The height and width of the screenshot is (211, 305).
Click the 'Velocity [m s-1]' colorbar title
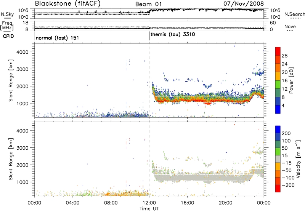point(298,159)
